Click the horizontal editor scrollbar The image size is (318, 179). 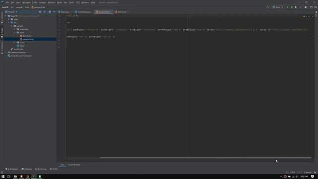point(206,158)
